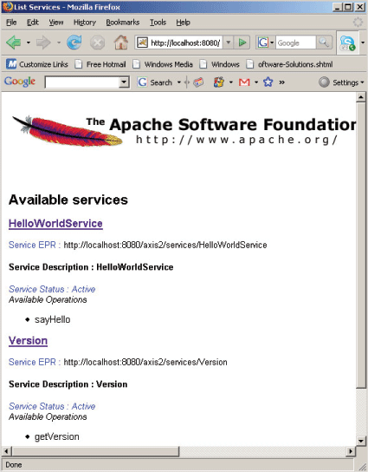Click the vertical scrollbar thumb
This screenshot has height=472, width=368.
(361, 245)
